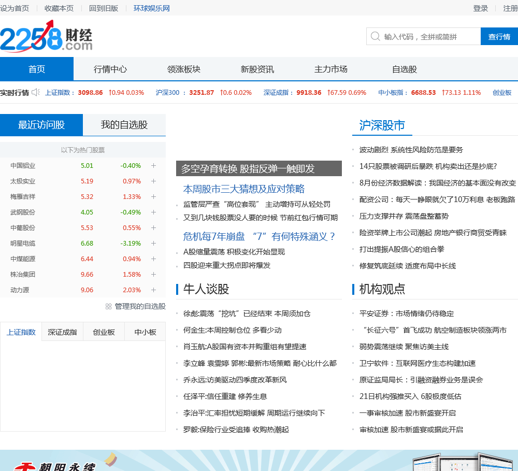Open 罗毅:保险行业受追捧 article

(x=236, y=430)
